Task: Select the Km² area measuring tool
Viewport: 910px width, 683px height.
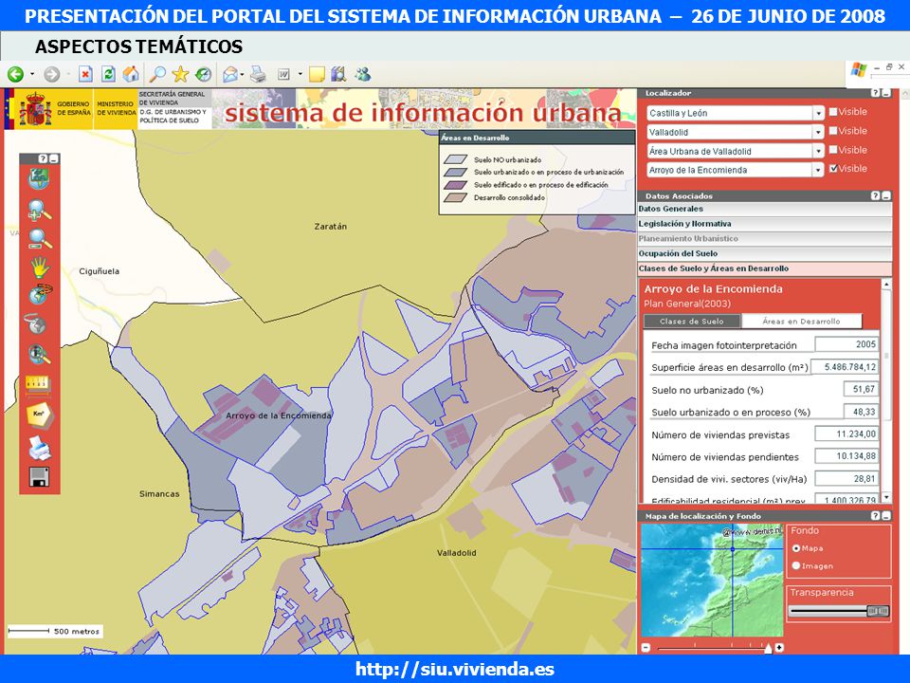Action: pyautogui.click(x=39, y=415)
